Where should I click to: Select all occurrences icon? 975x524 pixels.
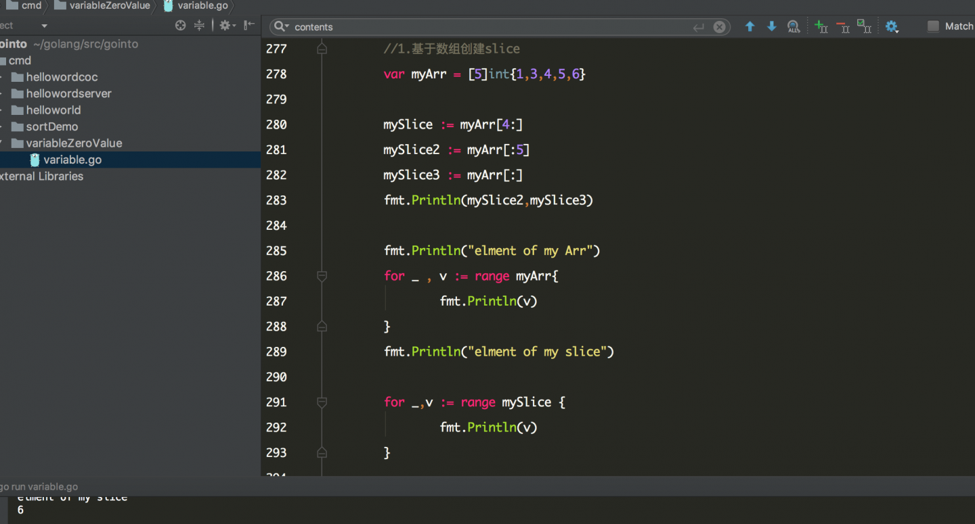[864, 26]
